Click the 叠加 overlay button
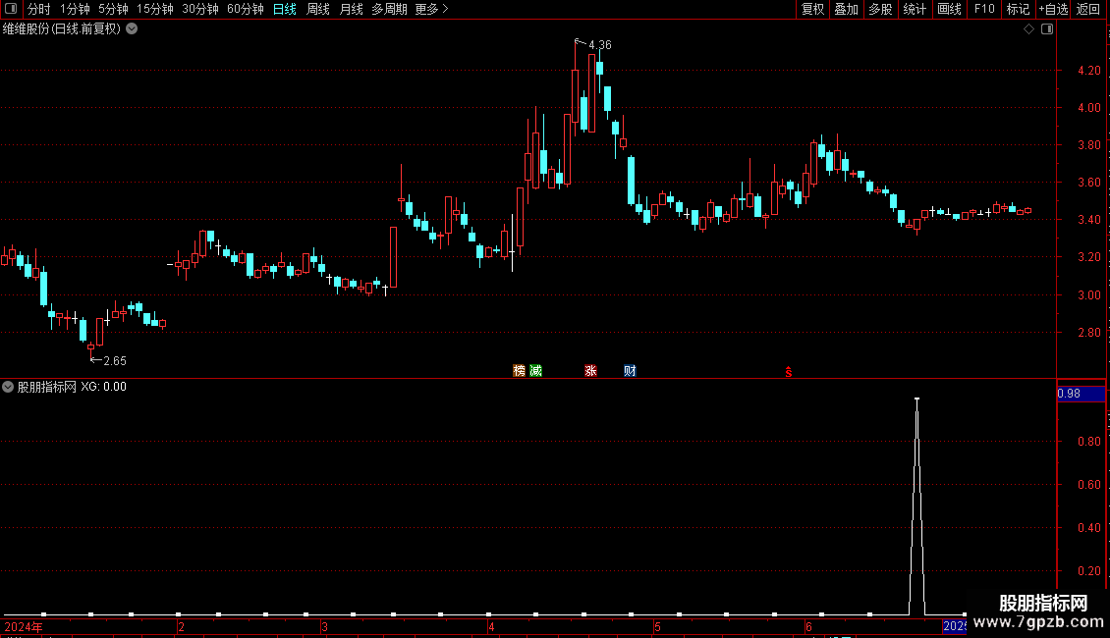Screen dimensions: 1110x638 (x=846, y=9)
